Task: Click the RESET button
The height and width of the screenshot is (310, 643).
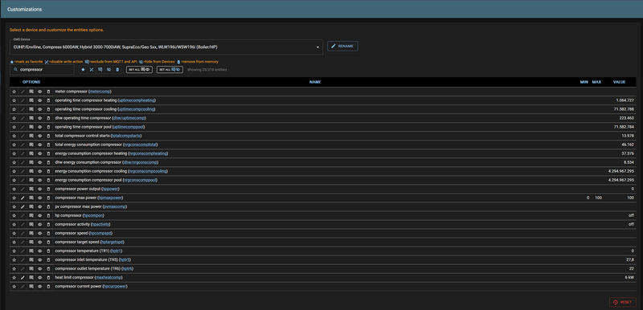Action: tap(622, 302)
